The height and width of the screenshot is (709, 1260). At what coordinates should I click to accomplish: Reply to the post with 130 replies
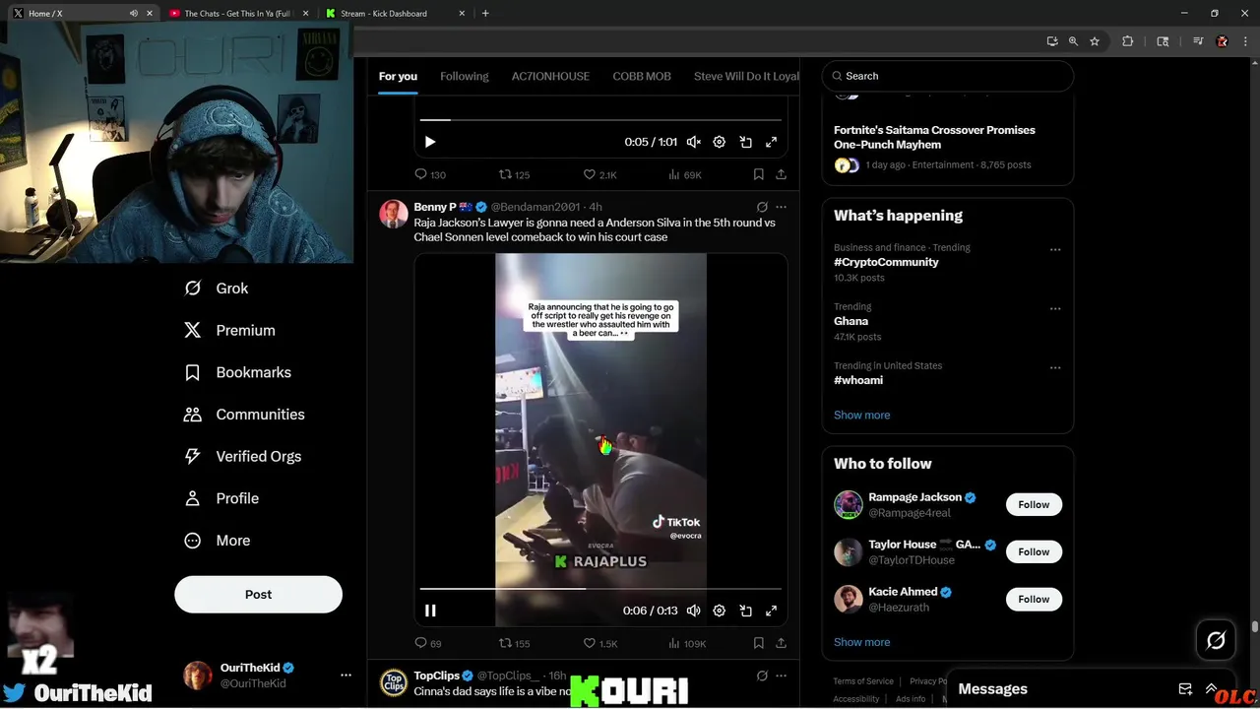[429, 174]
